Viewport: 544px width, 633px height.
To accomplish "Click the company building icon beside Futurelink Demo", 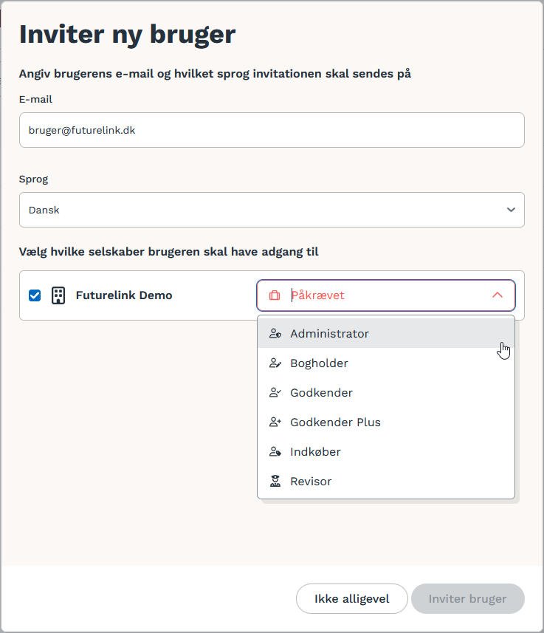I will pos(58,295).
